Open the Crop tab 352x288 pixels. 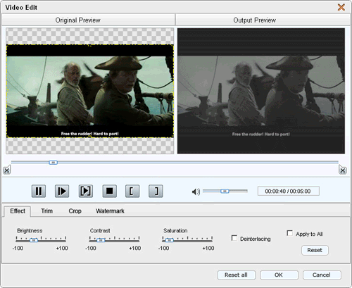point(75,211)
